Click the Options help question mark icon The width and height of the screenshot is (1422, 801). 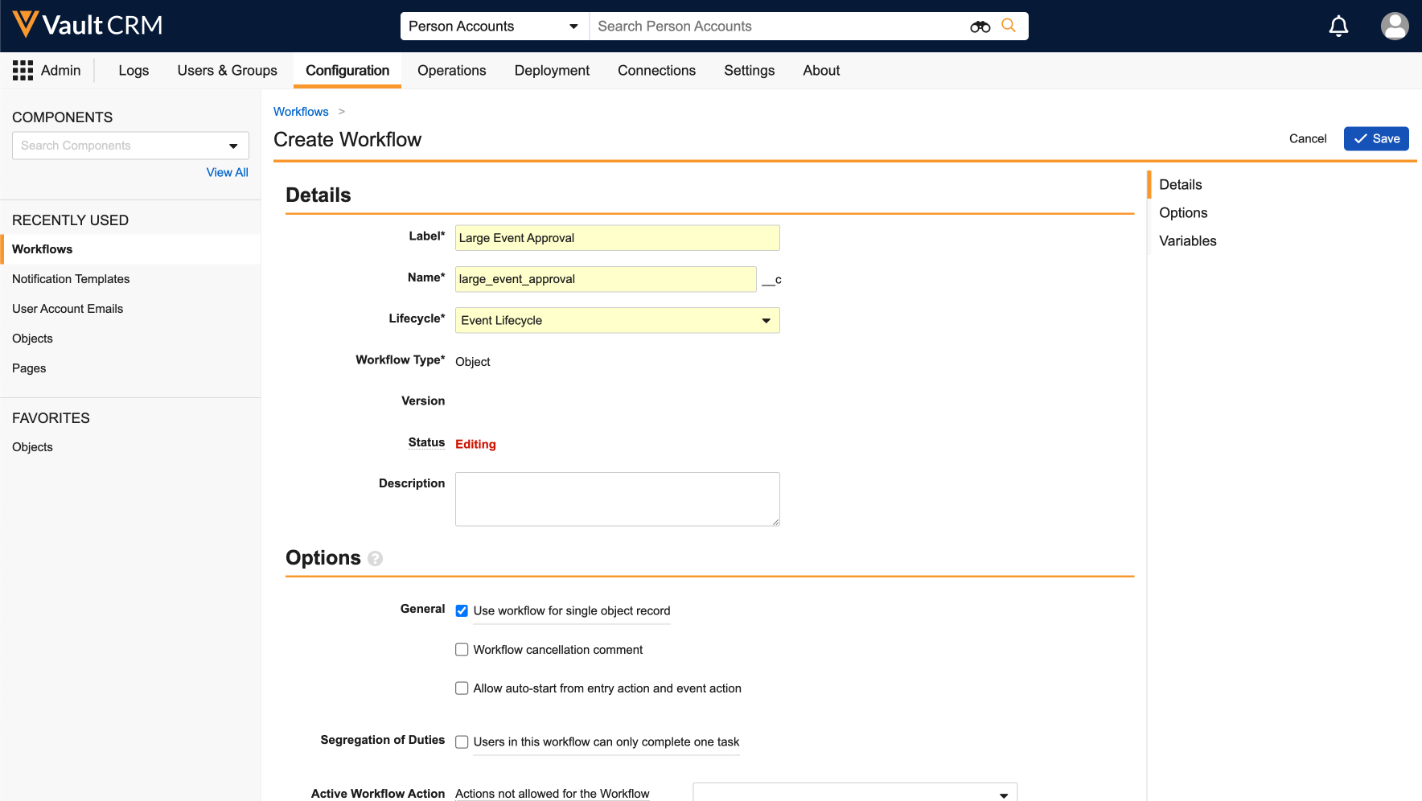tap(375, 558)
